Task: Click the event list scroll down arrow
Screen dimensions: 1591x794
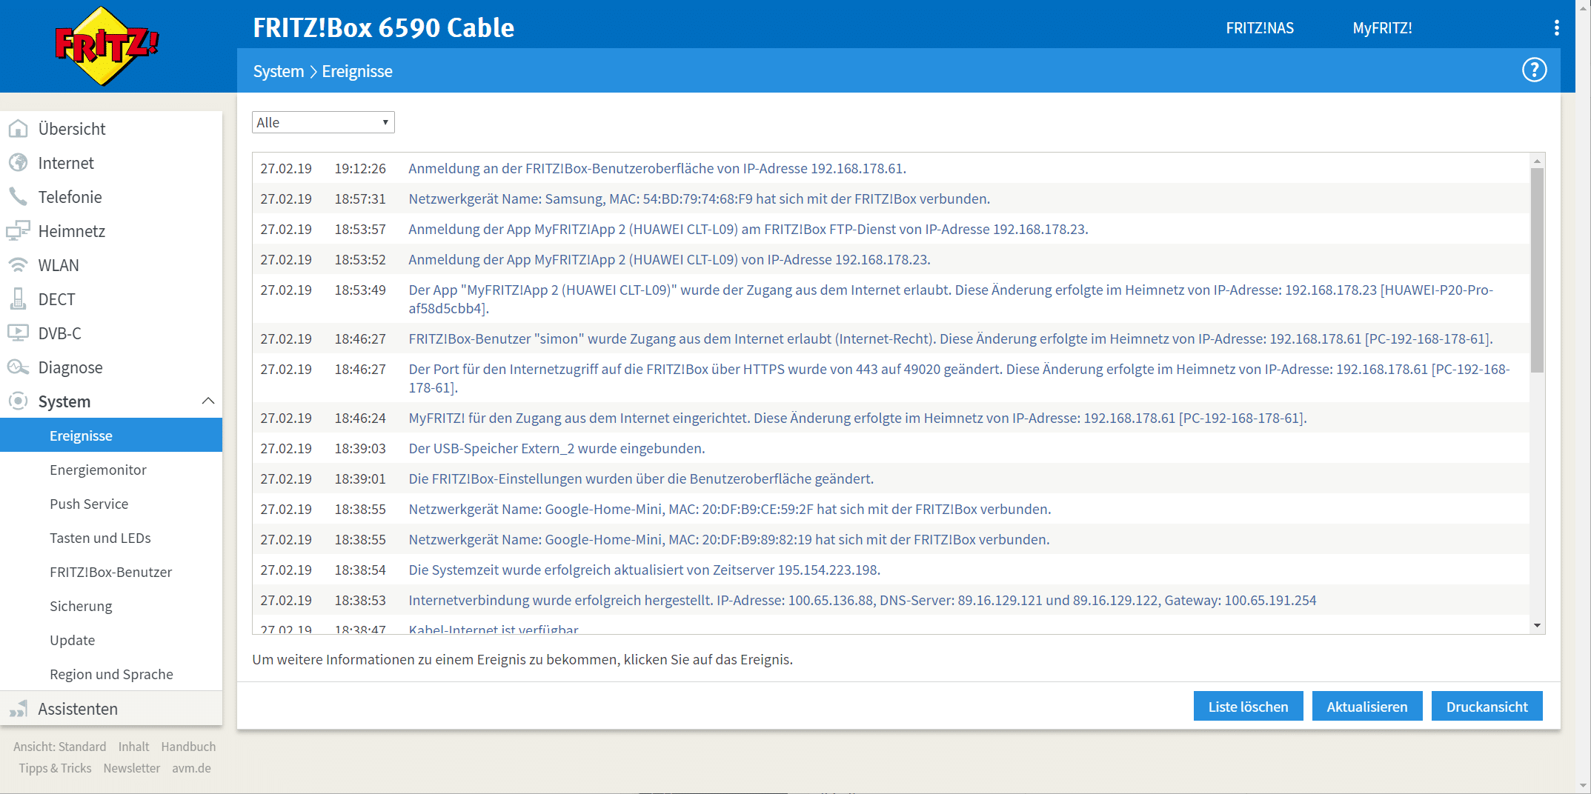Action: 1537,626
